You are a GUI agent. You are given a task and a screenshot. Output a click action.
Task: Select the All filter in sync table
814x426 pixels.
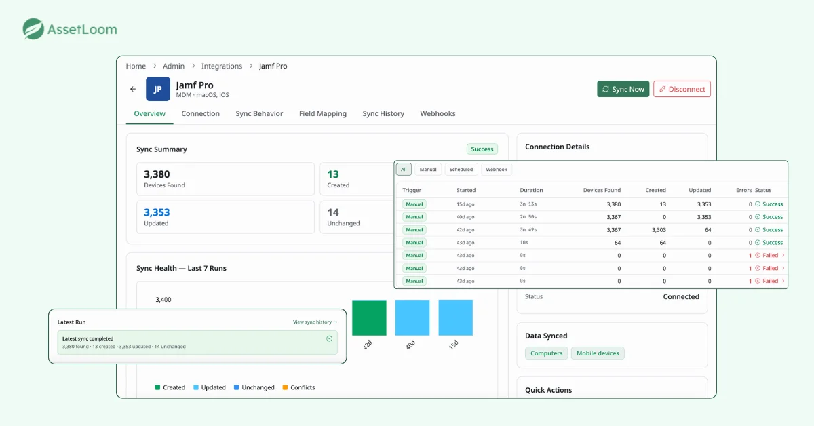tap(404, 169)
